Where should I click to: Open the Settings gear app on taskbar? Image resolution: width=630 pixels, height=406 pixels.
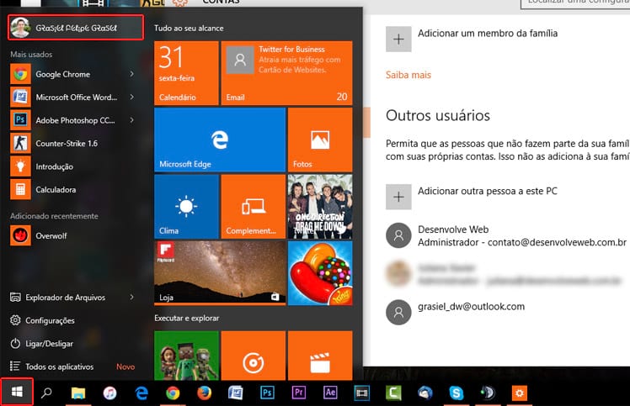click(x=519, y=393)
